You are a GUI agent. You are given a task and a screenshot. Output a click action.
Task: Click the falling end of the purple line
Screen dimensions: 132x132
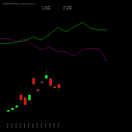pyautogui.click(x=107, y=62)
